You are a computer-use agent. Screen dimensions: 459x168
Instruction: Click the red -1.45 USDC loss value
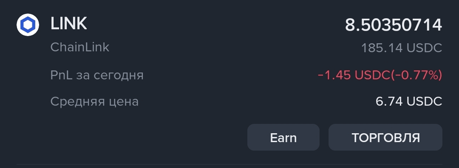pyautogui.click(x=354, y=76)
